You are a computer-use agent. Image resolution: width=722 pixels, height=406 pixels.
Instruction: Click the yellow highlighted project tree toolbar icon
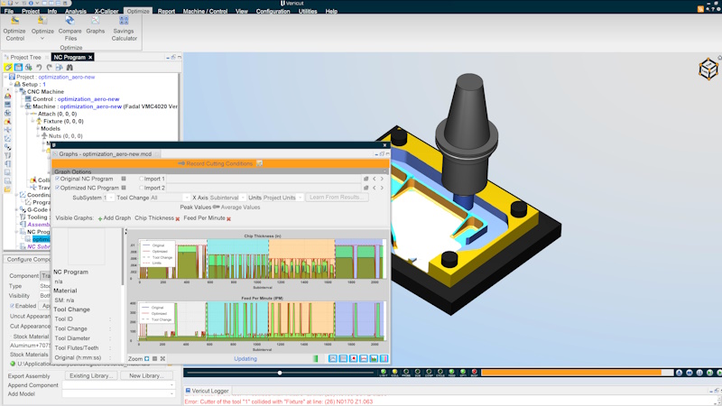point(8,67)
